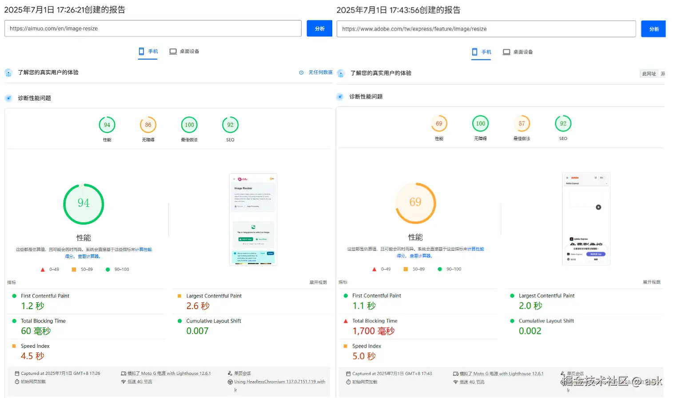Viewport: 673px width, 398px height.
Task: Click the 低速 4G 节流 link in the aimuo footer
Action: (x=139, y=382)
